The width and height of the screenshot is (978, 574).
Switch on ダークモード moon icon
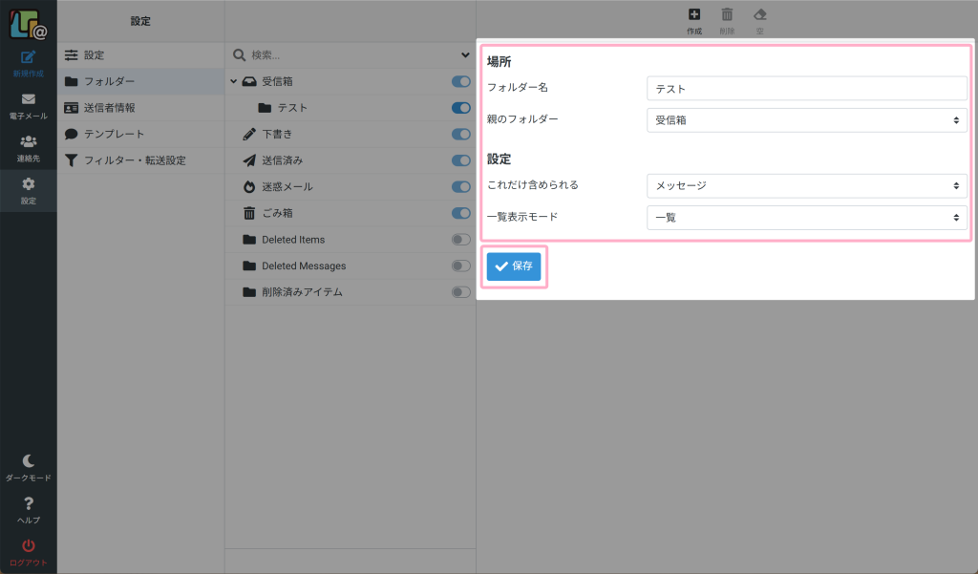tap(28, 461)
